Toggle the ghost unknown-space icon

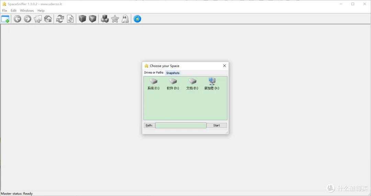tap(125, 19)
